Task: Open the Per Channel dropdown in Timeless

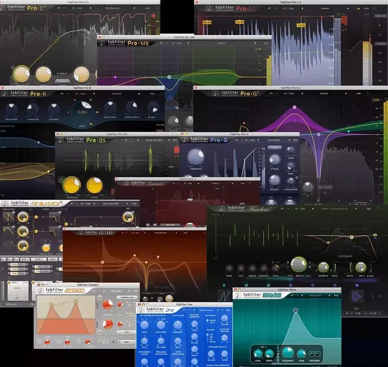Action: click(x=345, y=257)
